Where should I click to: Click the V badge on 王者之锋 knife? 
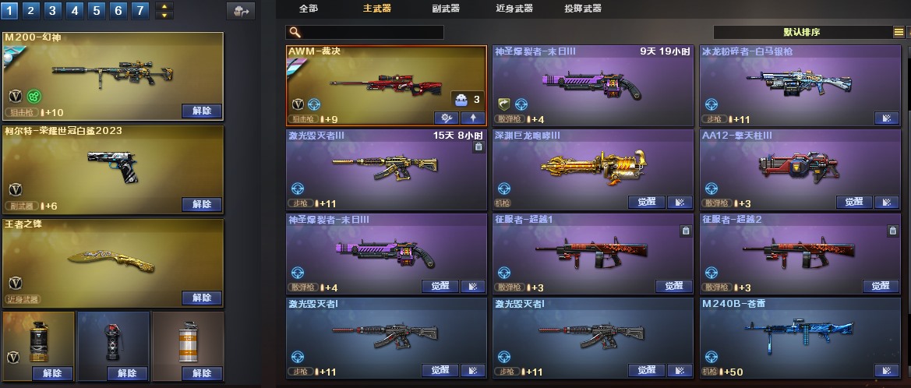coord(15,284)
